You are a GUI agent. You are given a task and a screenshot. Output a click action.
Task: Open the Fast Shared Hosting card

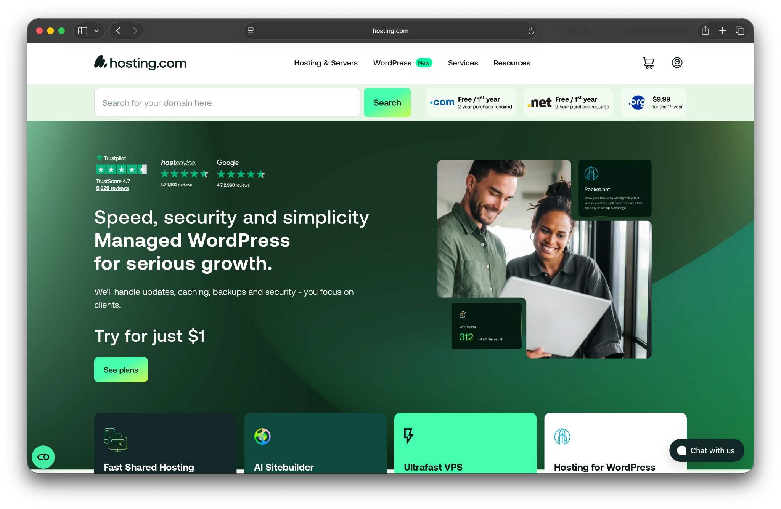(165, 443)
